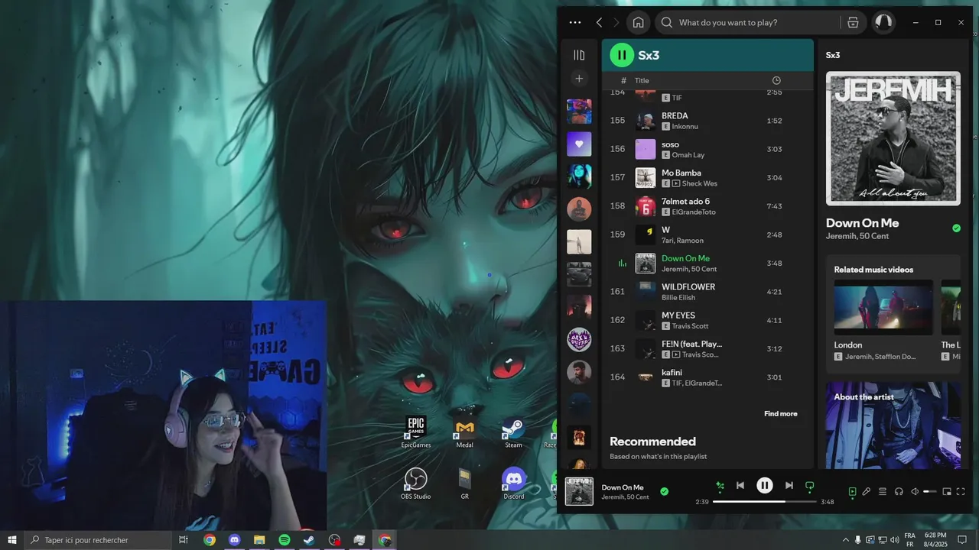Toggle smart shuffle in Spotify player
Viewport: 979px width, 550px height.
pyautogui.click(x=720, y=485)
